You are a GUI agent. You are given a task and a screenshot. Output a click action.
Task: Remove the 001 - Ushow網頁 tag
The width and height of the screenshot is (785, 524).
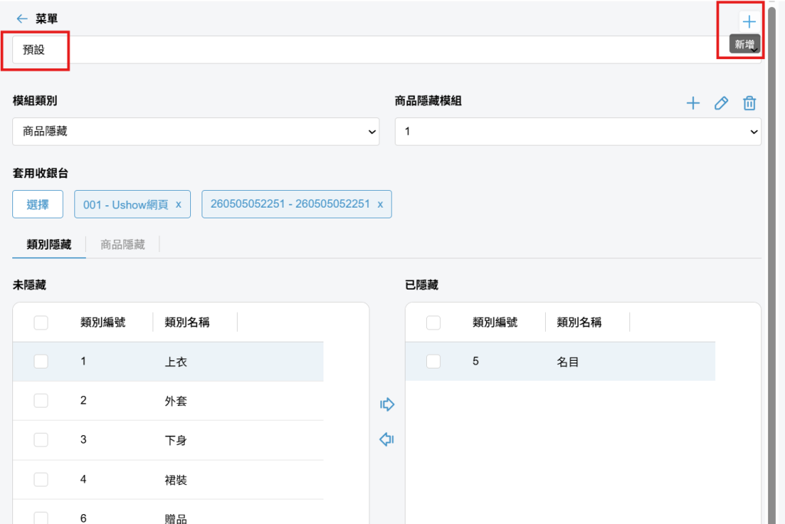coord(178,205)
